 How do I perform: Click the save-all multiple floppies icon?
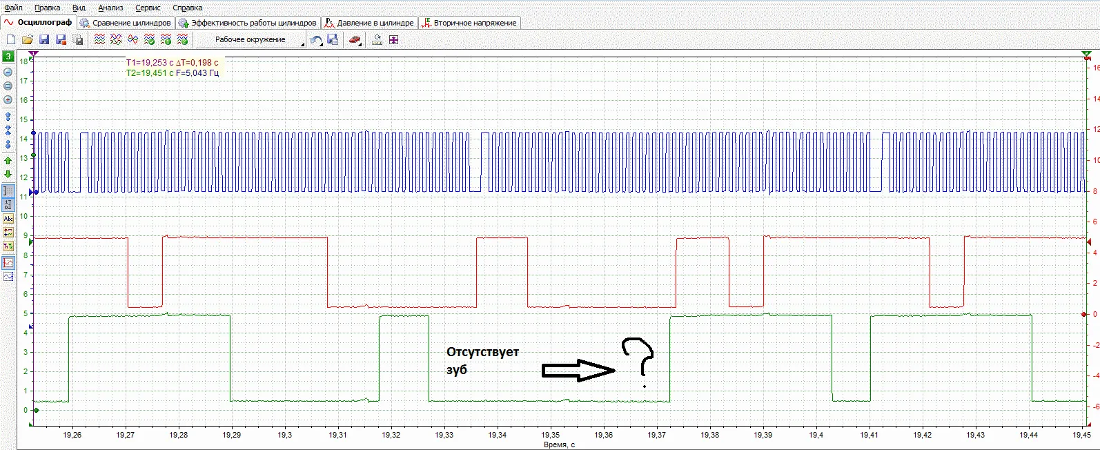tap(78, 40)
